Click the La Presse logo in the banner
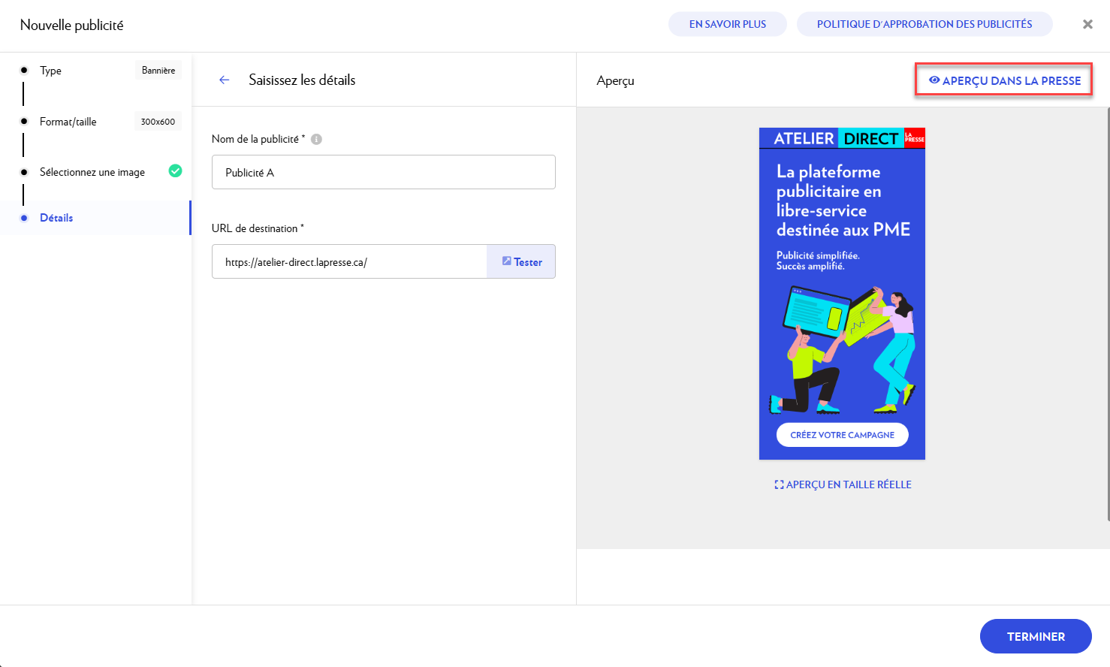Image resolution: width=1110 pixels, height=667 pixels. pos(914,138)
